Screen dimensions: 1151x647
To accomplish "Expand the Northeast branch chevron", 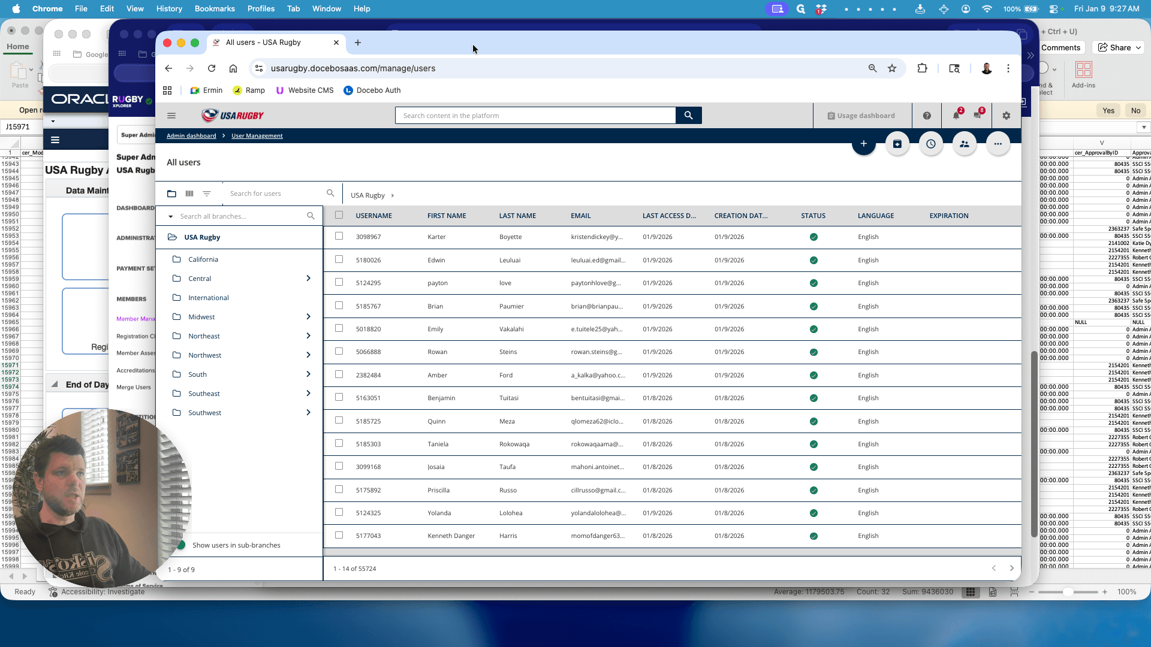I will pos(309,336).
